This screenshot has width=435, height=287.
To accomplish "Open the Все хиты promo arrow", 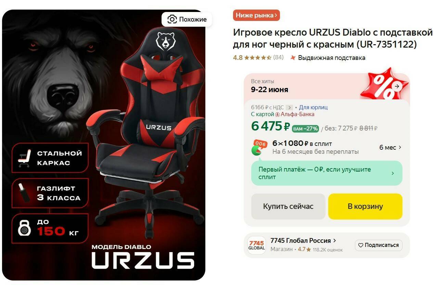I will [397, 86].
